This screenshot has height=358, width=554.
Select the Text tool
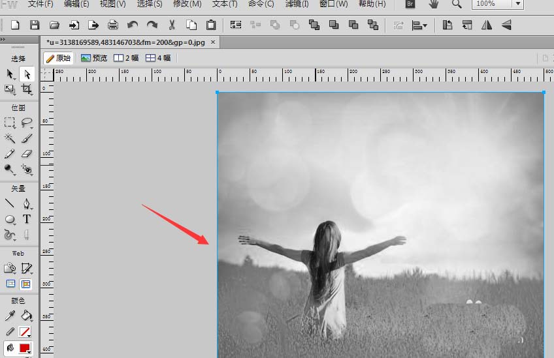click(27, 219)
